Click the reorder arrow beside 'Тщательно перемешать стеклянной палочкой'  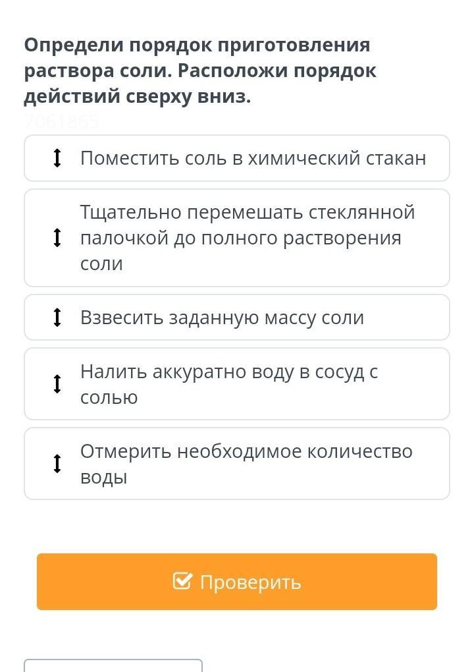57,238
